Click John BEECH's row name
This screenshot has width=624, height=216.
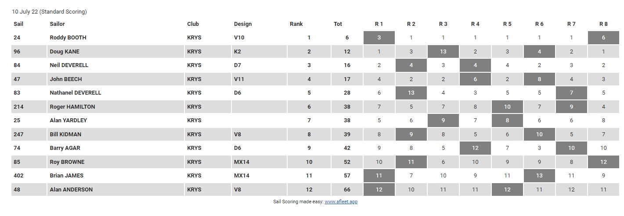click(66, 79)
